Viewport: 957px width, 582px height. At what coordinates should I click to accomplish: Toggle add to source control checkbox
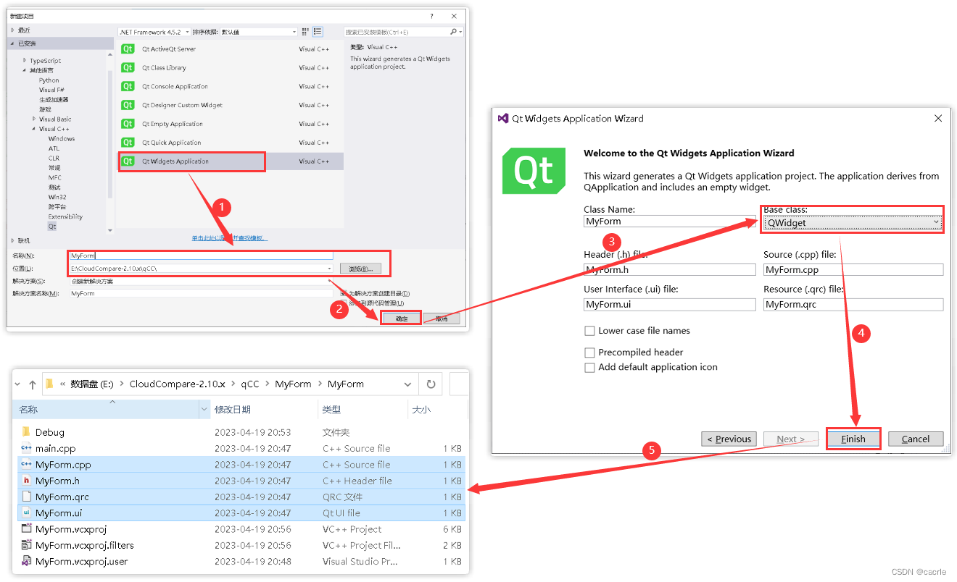click(344, 303)
